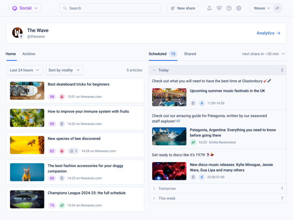Screen dimensions: 293x220
Task: Click the lightning icon on music festivals share
Action: coord(202,103)
